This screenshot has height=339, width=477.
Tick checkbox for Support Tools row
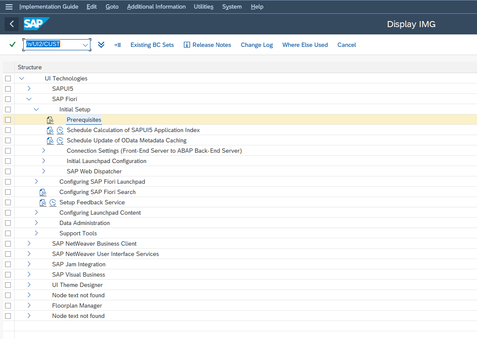pyautogui.click(x=8, y=234)
